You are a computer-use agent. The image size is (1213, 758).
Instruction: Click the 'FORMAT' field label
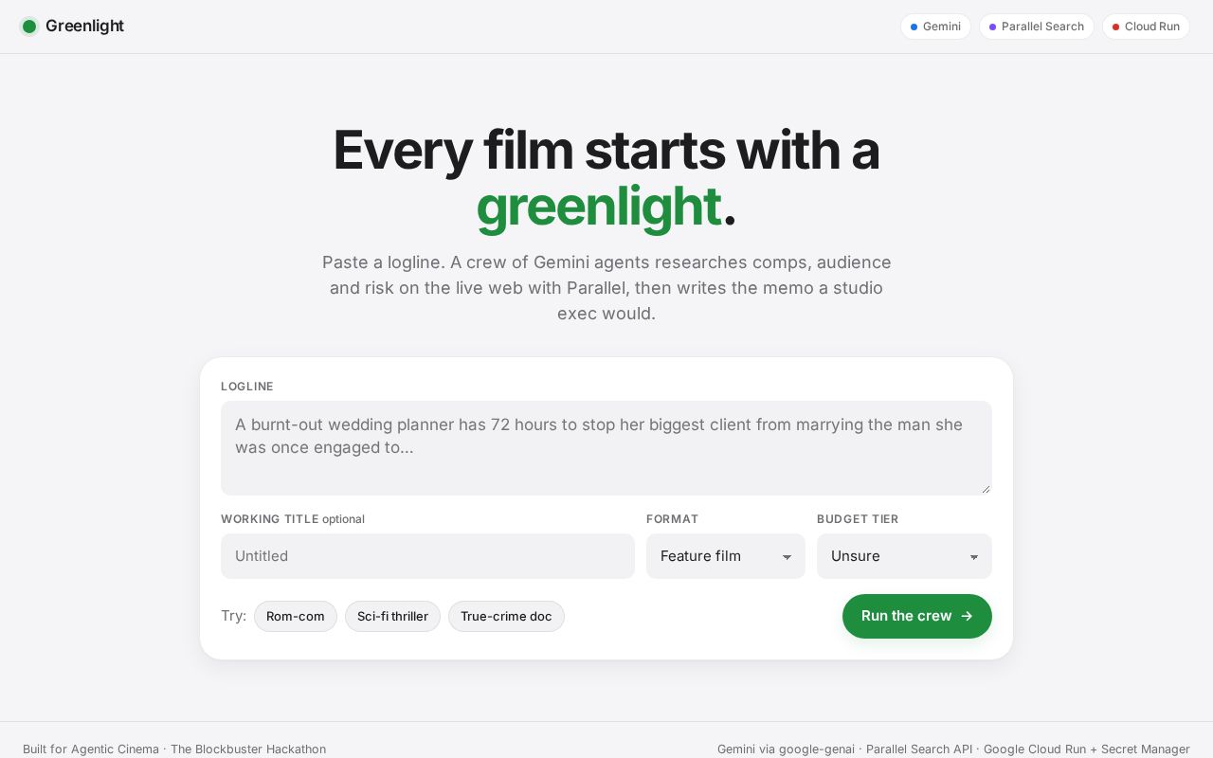673,519
